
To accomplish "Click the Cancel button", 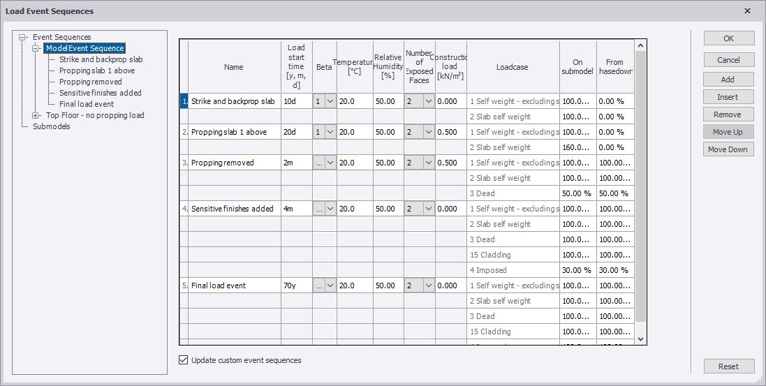I will click(728, 60).
